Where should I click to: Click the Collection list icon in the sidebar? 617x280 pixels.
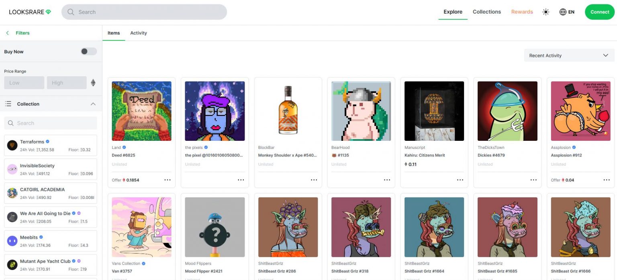coord(8,103)
